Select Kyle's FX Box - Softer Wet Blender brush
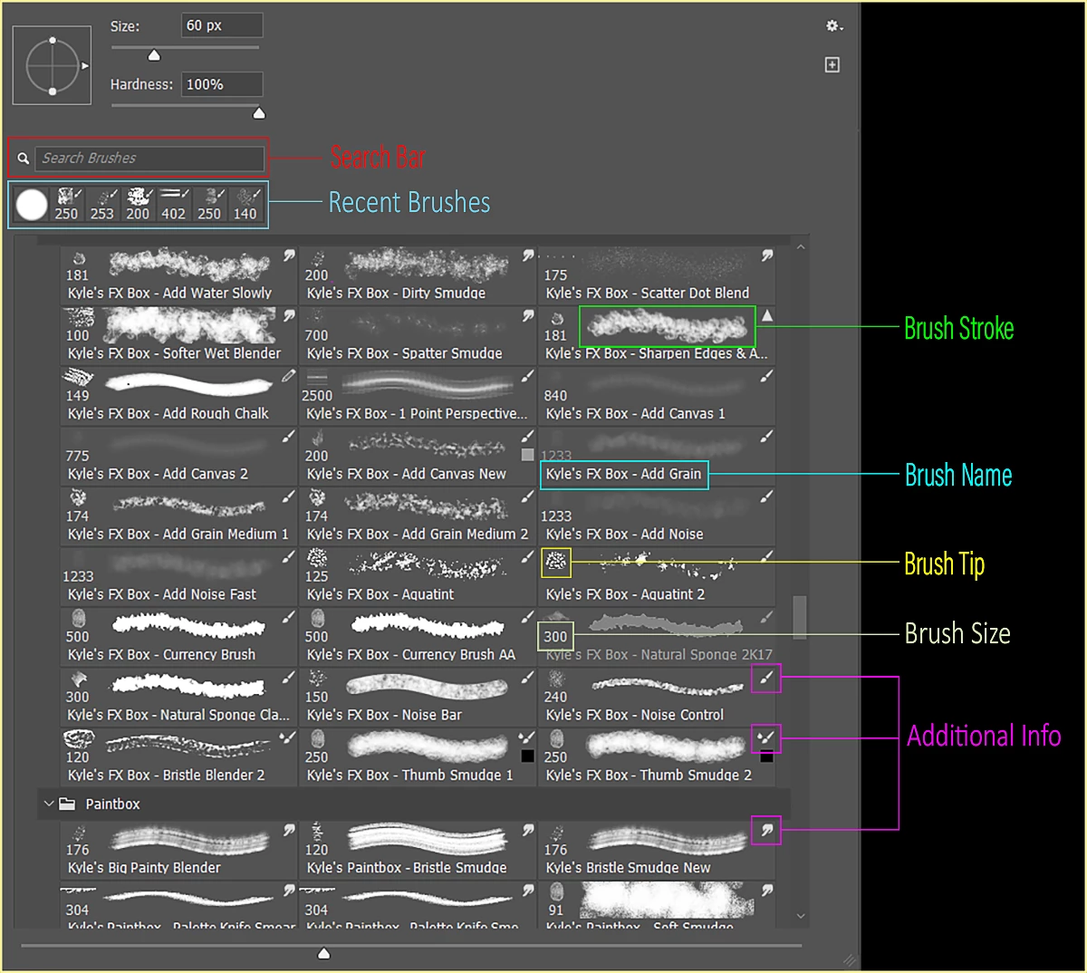The width and height of the screenshot is (1087, 973). (179, 335)
